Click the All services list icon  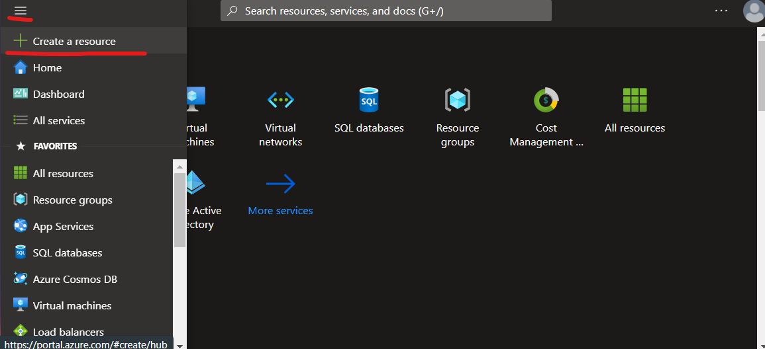[20, 120]
